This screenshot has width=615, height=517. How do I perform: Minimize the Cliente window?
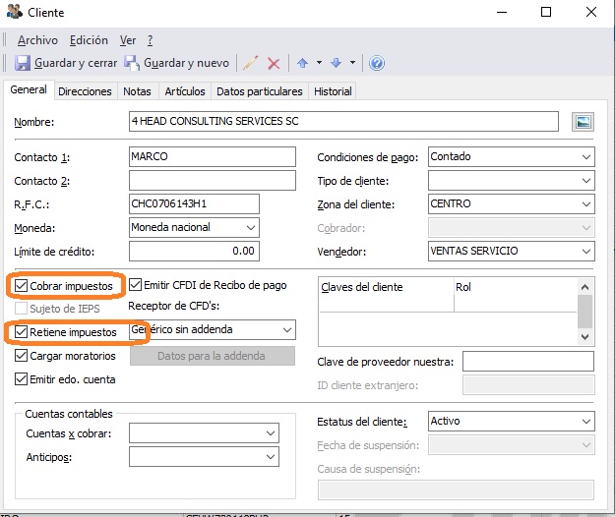click(x=502, y=12)
